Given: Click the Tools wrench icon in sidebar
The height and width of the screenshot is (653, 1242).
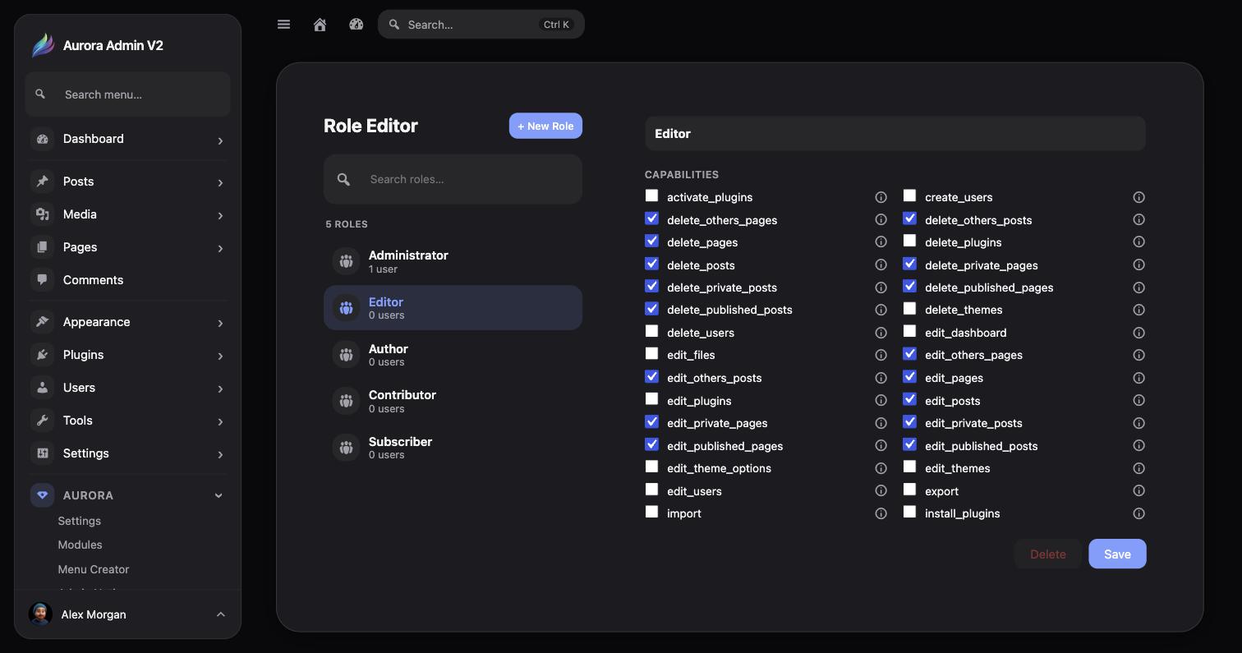Looking at the screenshot, I should 43,421.
